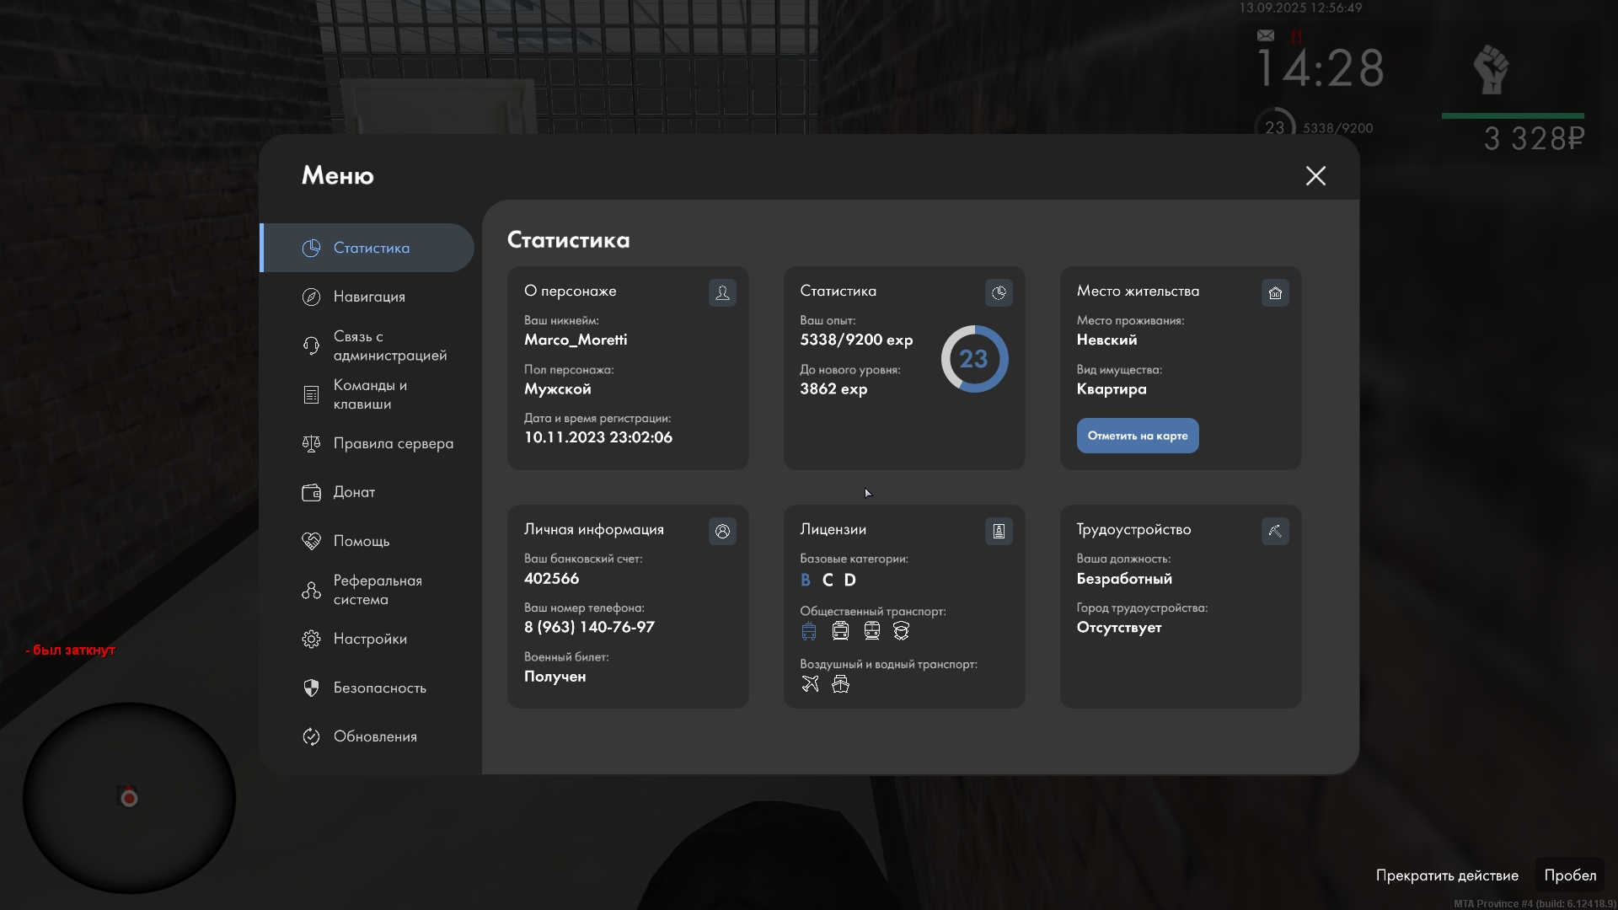Click the profile icon in О персонаже card
Image resolution: width=1618 pixels, height=910 pixels.
(x=722, y=292)
